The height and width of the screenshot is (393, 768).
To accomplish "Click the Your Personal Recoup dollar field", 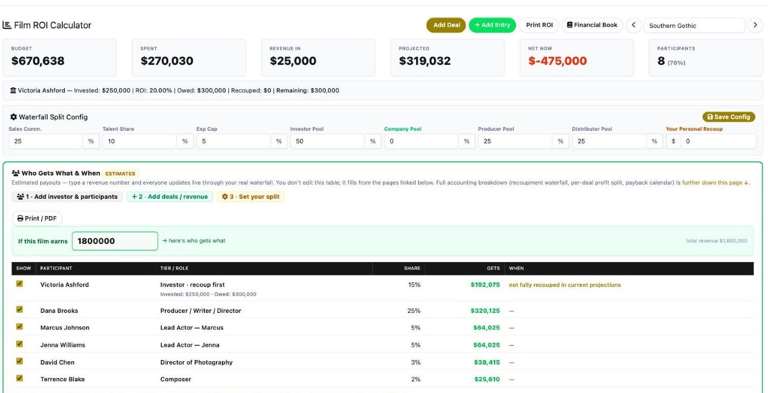I will (x=718, y=141).
